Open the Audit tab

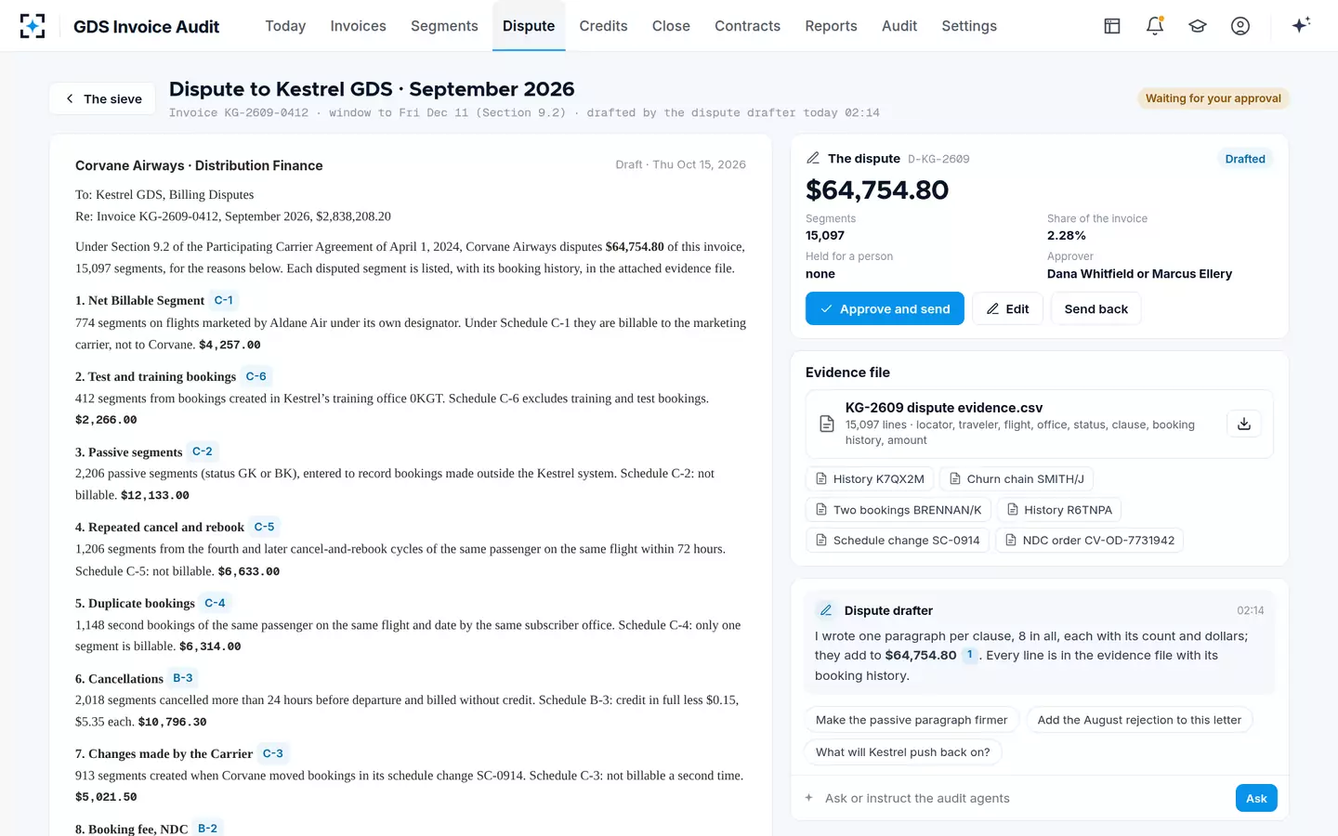click(899, 26)
